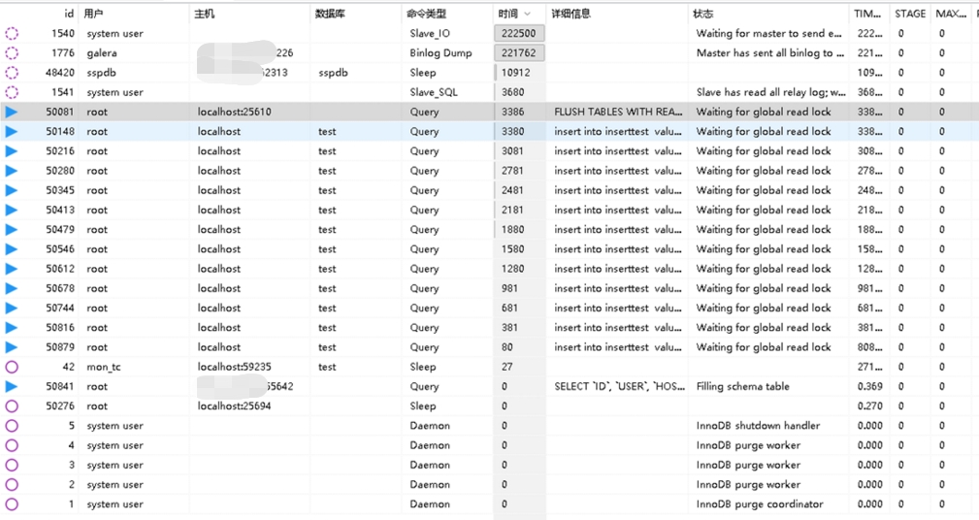Click the blue arrow icon for process 50841
Image resolution: width=979 pixels, height=520 pixels.
[x=12, y=386]
